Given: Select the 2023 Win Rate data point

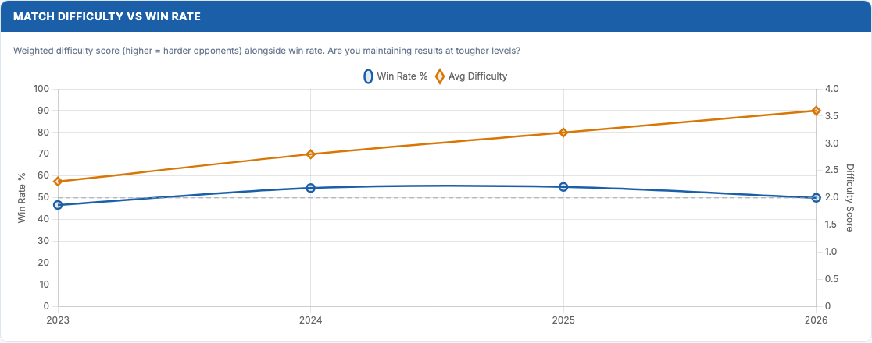Looking at the screenshot, I should click(58, 205).
